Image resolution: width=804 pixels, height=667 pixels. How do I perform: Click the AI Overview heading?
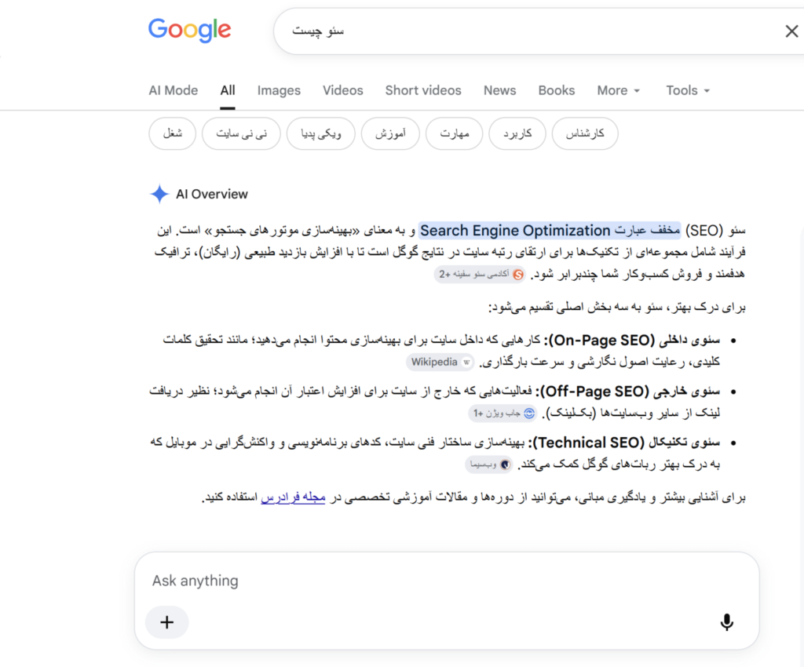tap(212, 194)
